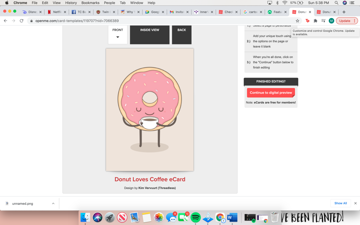Open the Wi-Fi status menu

pos(285,3)
